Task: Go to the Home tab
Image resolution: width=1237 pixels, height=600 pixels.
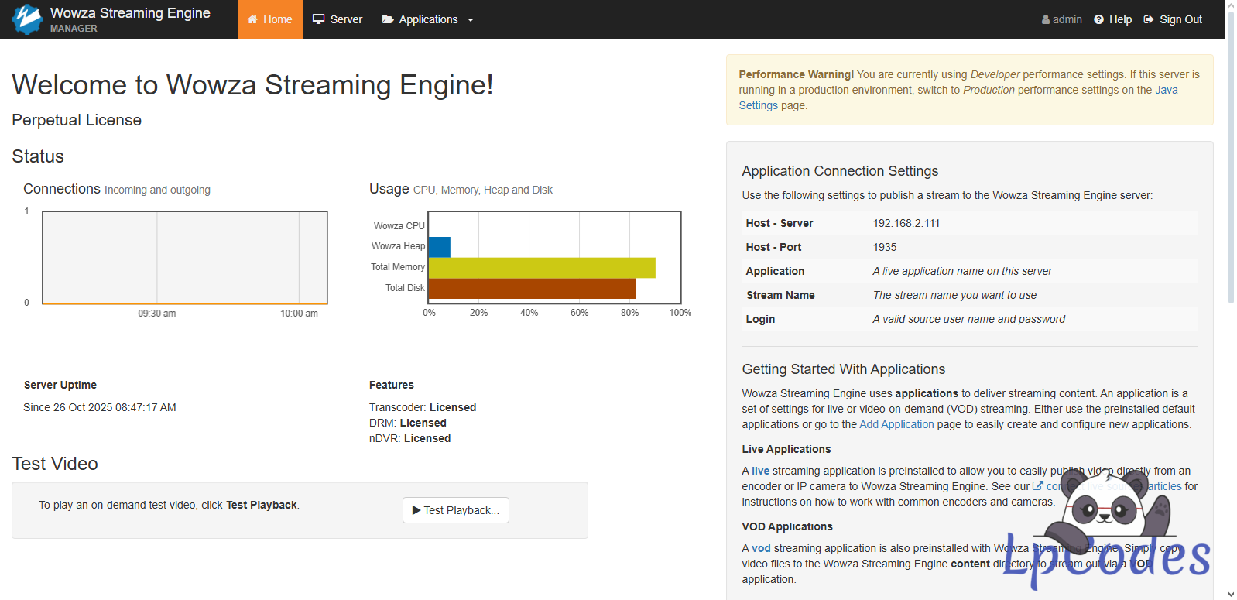Action: click(270, 19)
